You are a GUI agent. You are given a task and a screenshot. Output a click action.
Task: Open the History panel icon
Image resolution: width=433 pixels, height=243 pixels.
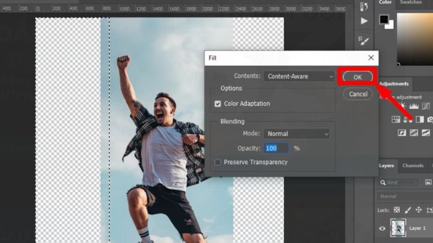point(364,6)
